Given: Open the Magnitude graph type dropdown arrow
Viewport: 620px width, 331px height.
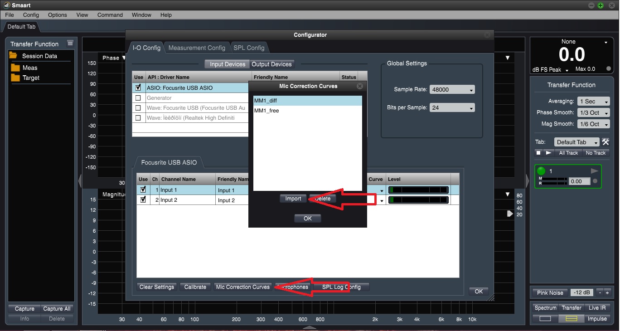Looking at the screenshot, I should tap(508, 195).
